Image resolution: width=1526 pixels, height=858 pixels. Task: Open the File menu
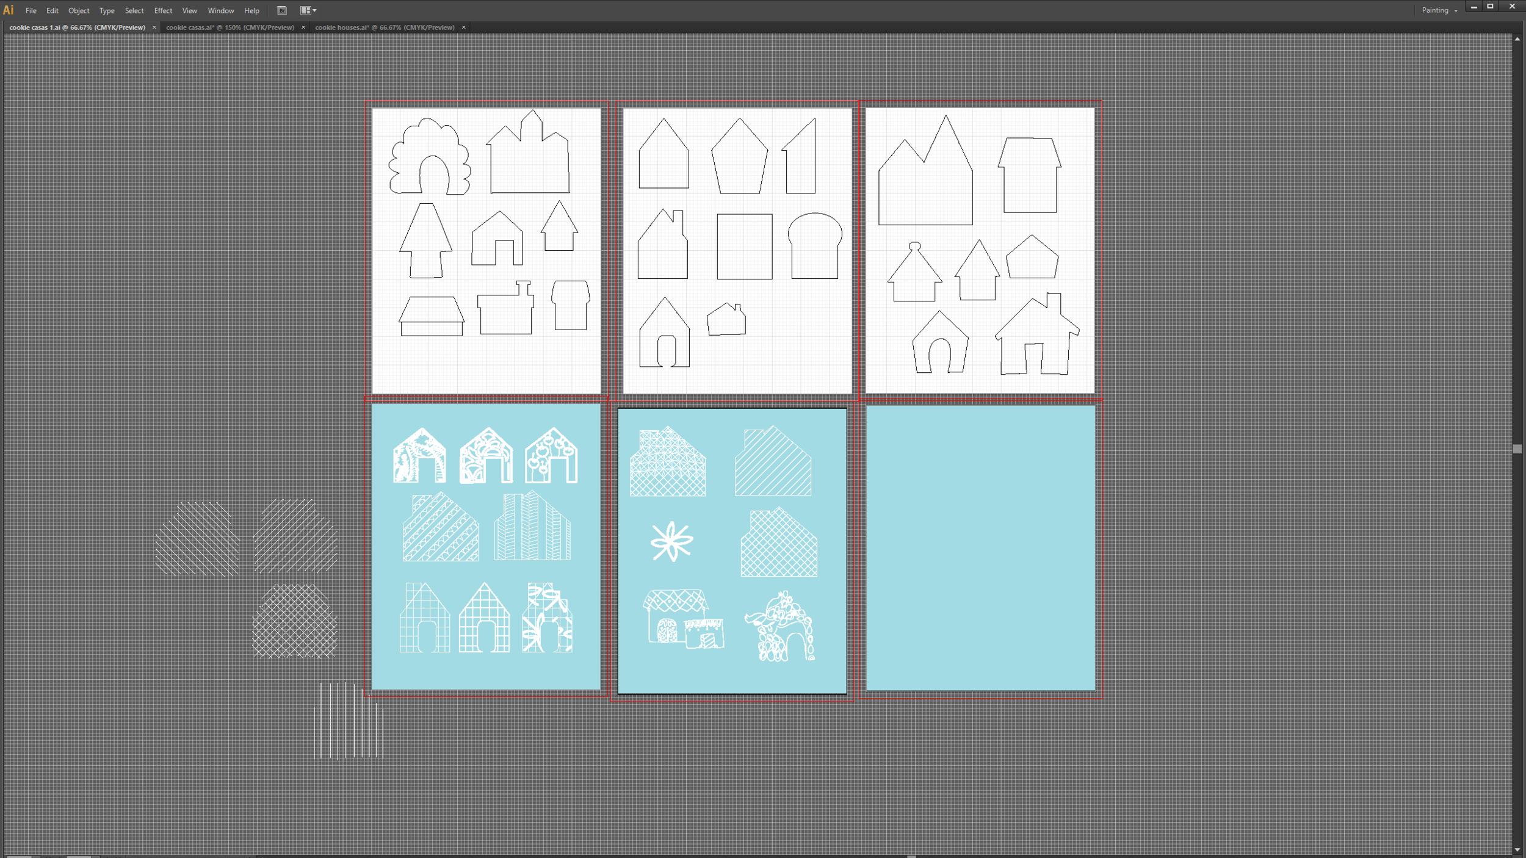pos(31,10)
